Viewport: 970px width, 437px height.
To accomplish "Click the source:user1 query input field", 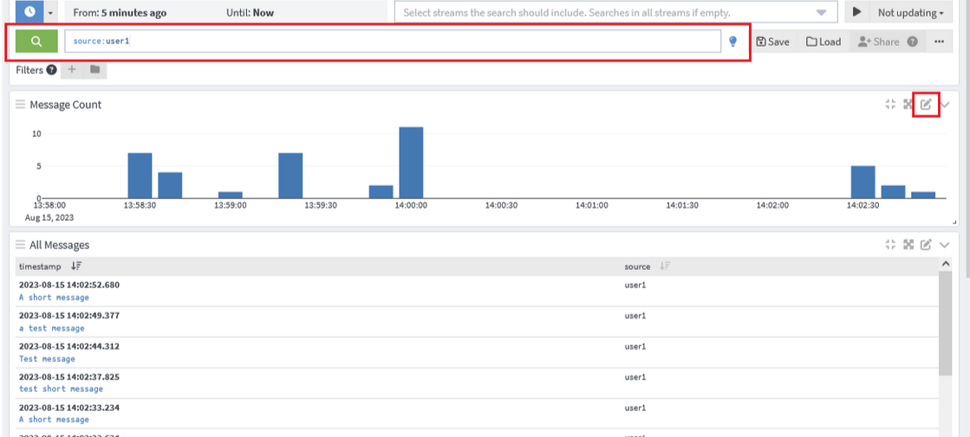I will 392,42.
